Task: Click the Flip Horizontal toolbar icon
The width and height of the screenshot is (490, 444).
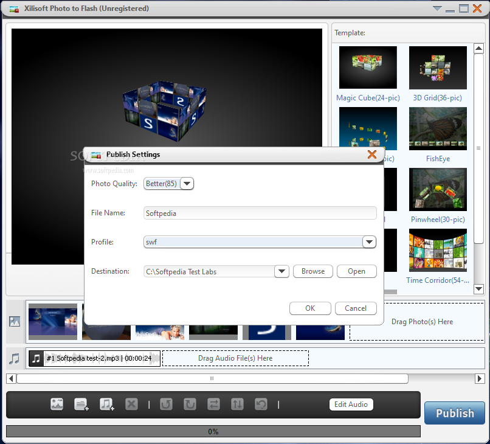Action: 214,404
